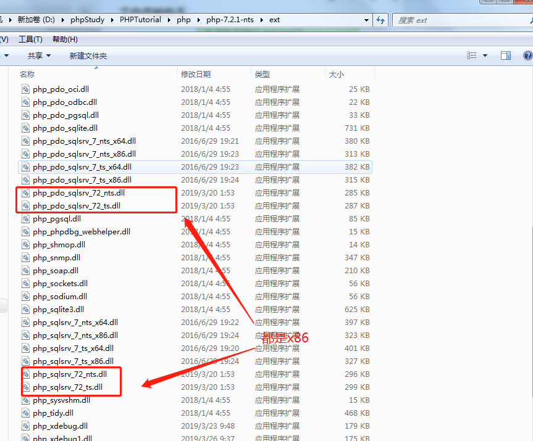Select php_sqlsrv_7_ts_x86.dll file name

pyautogui.click(x=73, y=361)
